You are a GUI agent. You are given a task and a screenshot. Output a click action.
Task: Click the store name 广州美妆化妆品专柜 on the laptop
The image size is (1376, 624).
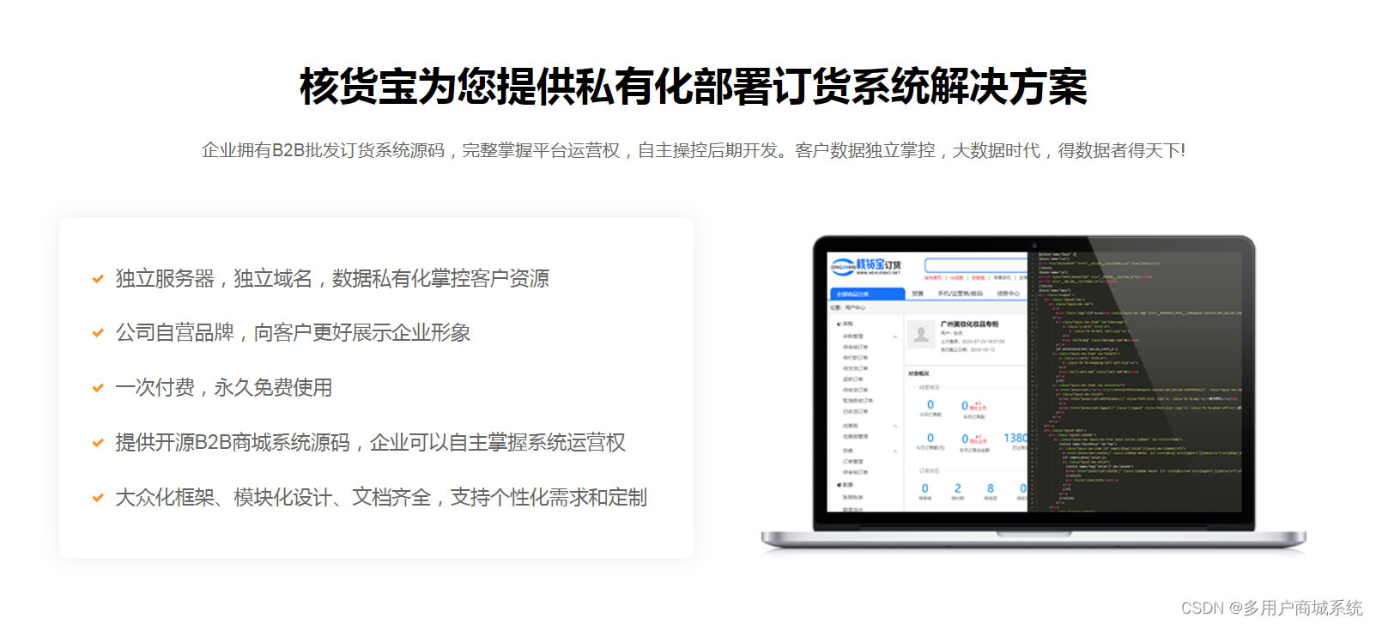click(x=970, y=324)
